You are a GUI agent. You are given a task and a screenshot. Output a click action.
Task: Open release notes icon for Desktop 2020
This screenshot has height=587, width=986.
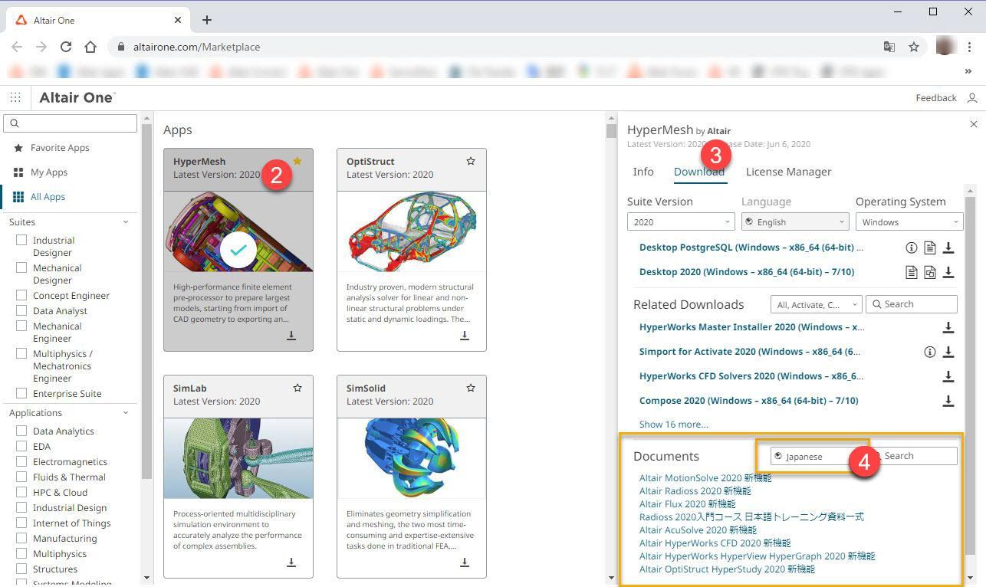(x=911, y=272)
